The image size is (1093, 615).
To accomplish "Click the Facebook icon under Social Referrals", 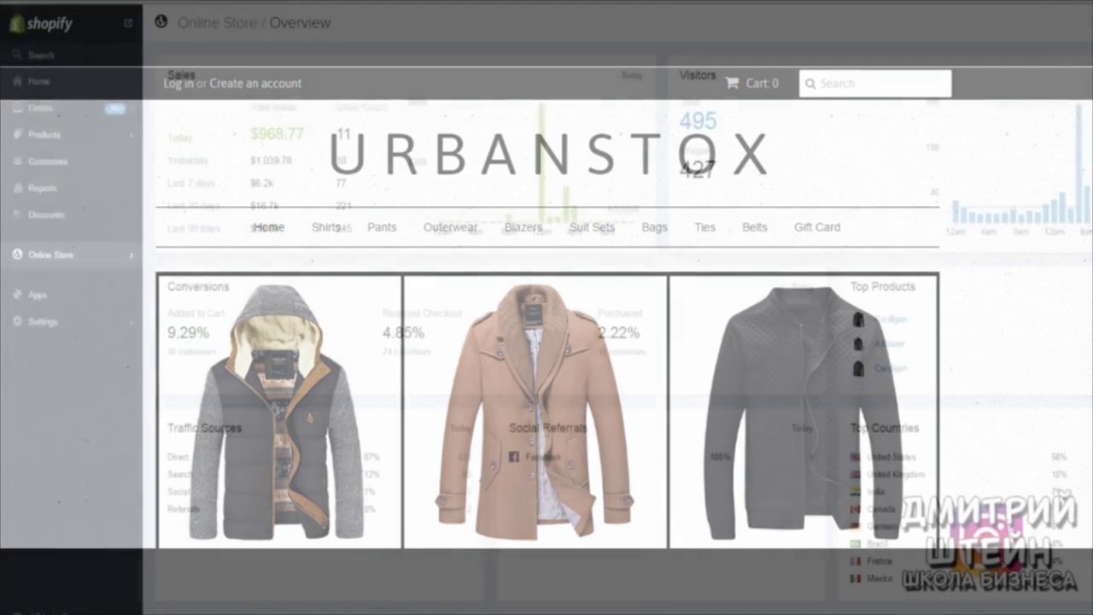I will [514, 457].
